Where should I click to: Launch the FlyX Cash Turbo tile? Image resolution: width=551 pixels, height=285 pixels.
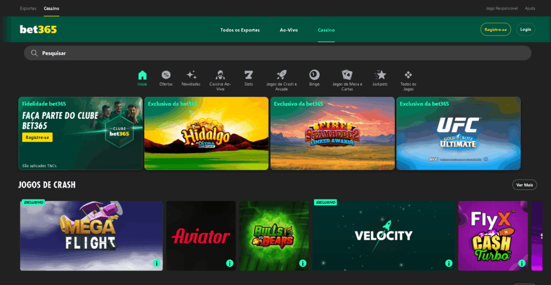tap(493, 236)
